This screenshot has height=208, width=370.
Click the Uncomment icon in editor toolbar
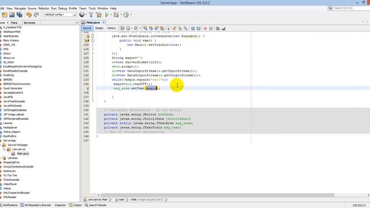point(224,28)
